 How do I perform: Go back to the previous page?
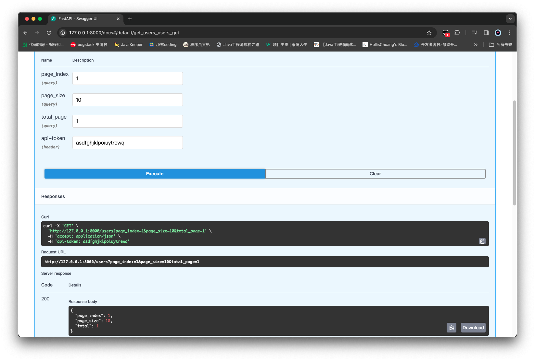(x=25, y=33)
